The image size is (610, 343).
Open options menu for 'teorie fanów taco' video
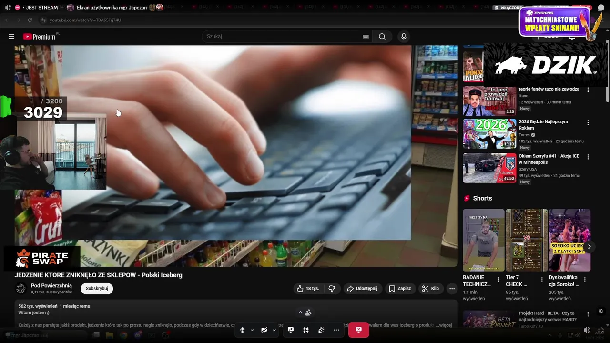(x=588, y=90)
